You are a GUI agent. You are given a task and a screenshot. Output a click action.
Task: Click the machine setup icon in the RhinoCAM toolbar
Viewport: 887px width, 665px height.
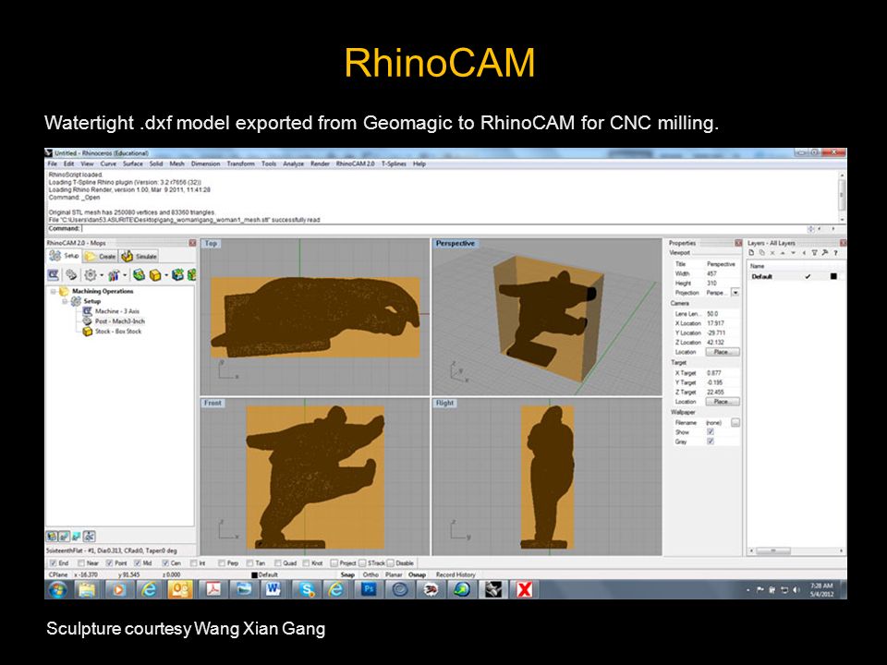pos(54,275)
